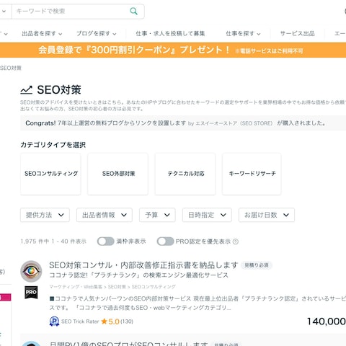Open the 出品者情報 dropdown

[105, 215]
